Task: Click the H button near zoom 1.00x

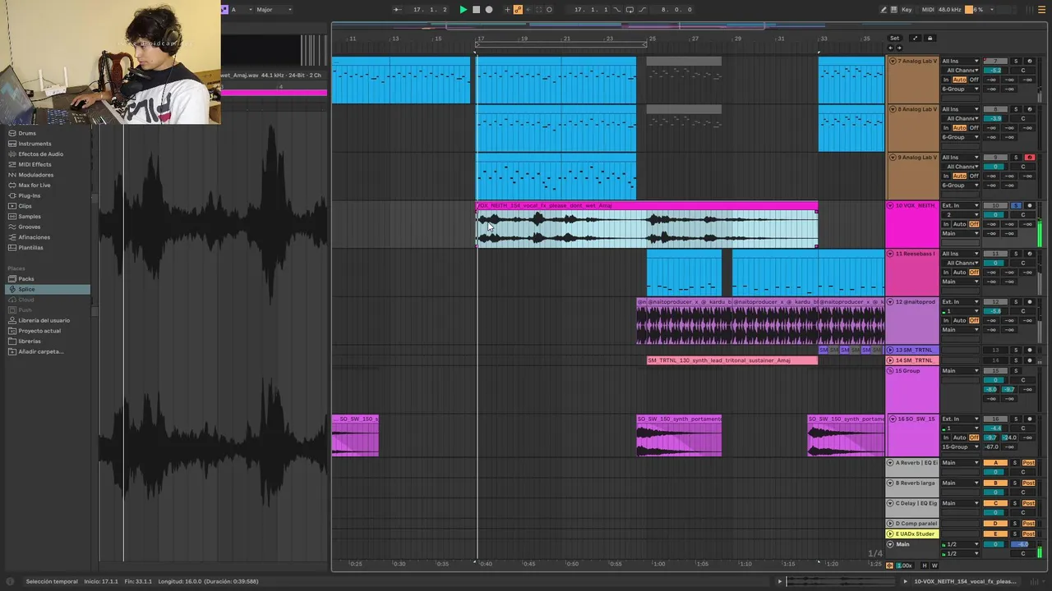Action: [x=925, y=566]
